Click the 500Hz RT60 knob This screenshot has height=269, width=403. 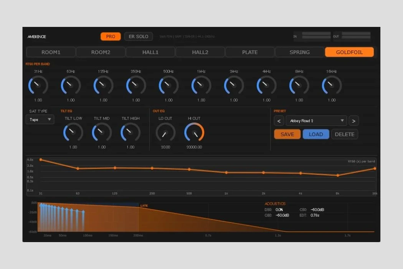[x=168, y=85]
